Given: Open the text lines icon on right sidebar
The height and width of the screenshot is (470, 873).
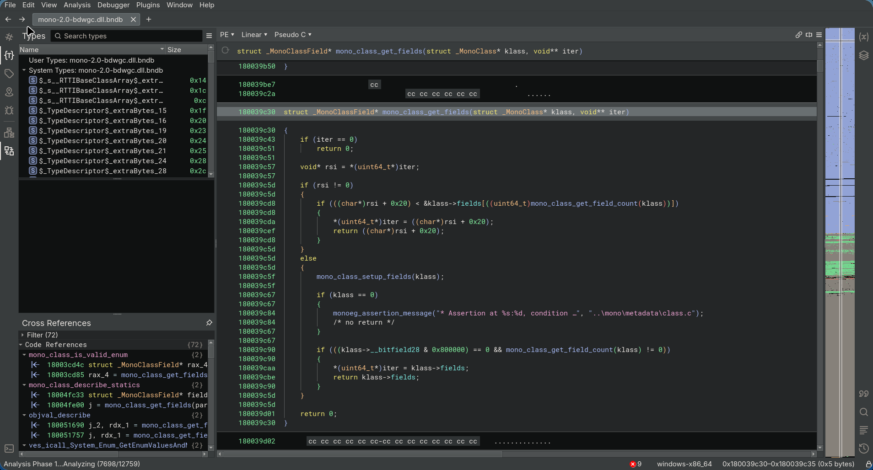Looking at the screenshot, I should point(864,430).
